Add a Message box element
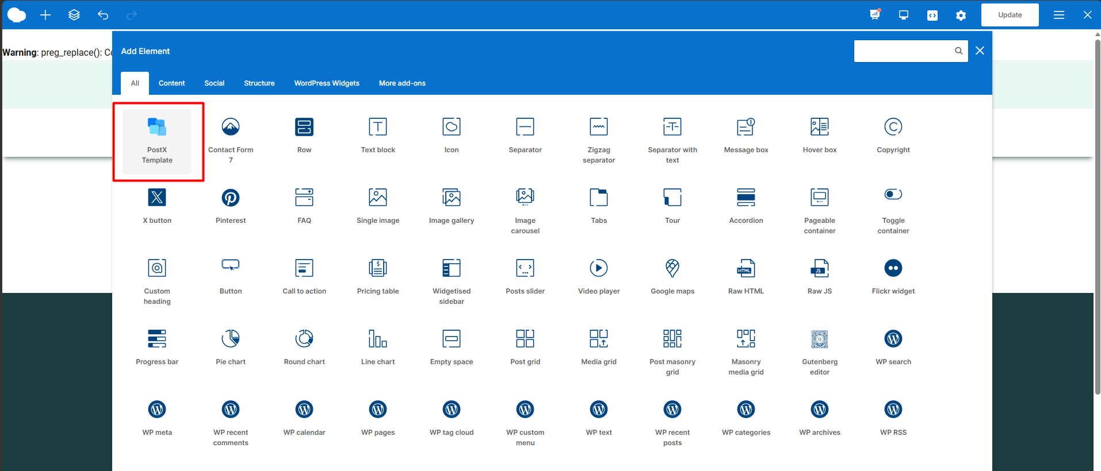The width and height of the screenshot is (1101, 471). pyautogui.click(x=746, y=136)
